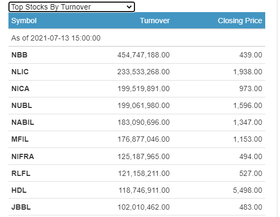This screenshot has width=280, height=217.
Task: Open the JBBL stock symbol
Action: click(x=21, y=207)
